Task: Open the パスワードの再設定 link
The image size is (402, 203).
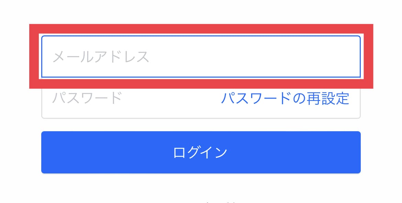Action: (285, 98)
